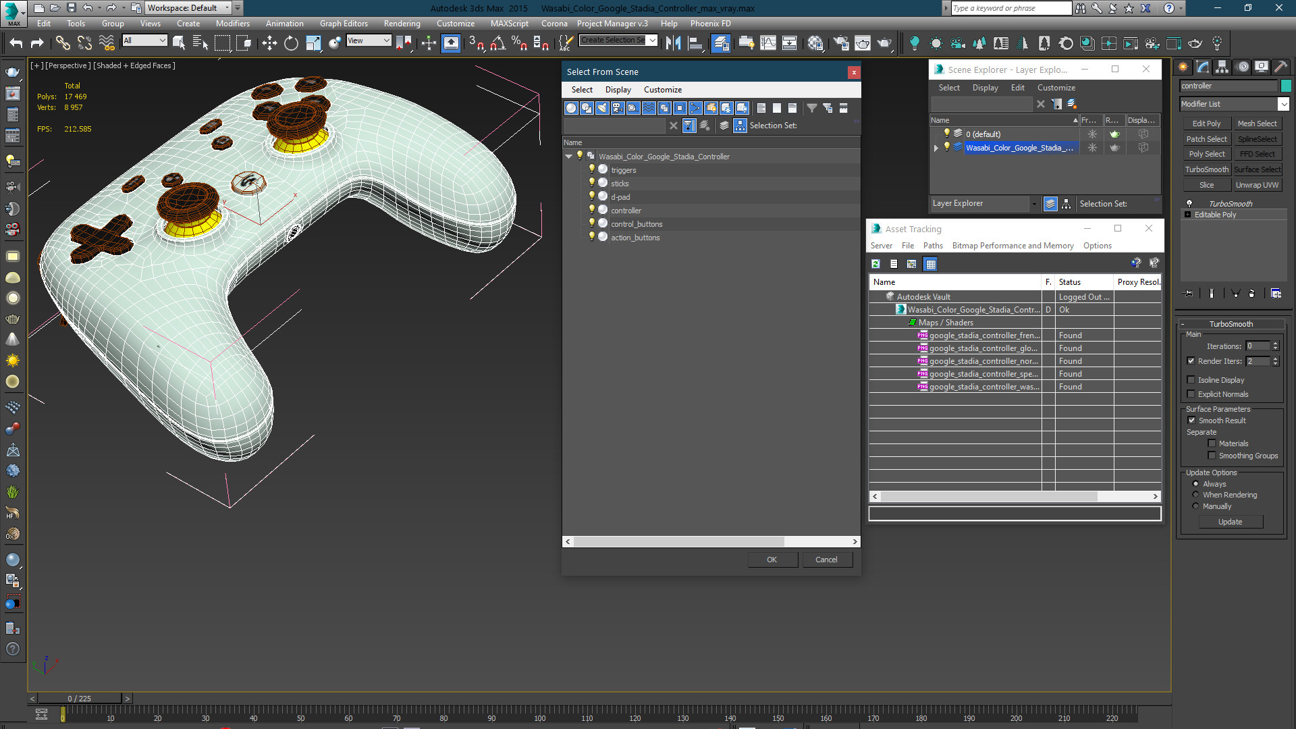Click the Render Setup icon

(x=841, y=44)
